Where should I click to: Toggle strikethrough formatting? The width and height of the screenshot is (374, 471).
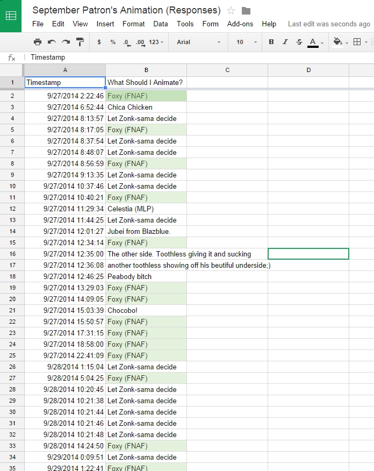(299, 42)
